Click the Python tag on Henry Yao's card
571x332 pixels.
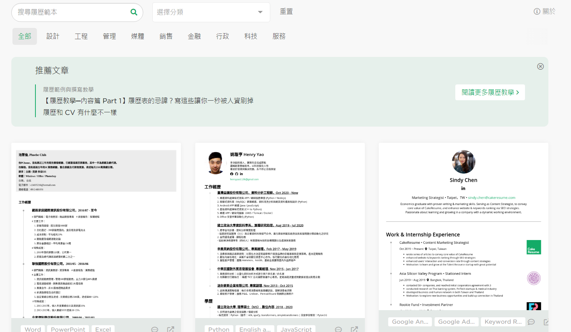tap(219, 329)
